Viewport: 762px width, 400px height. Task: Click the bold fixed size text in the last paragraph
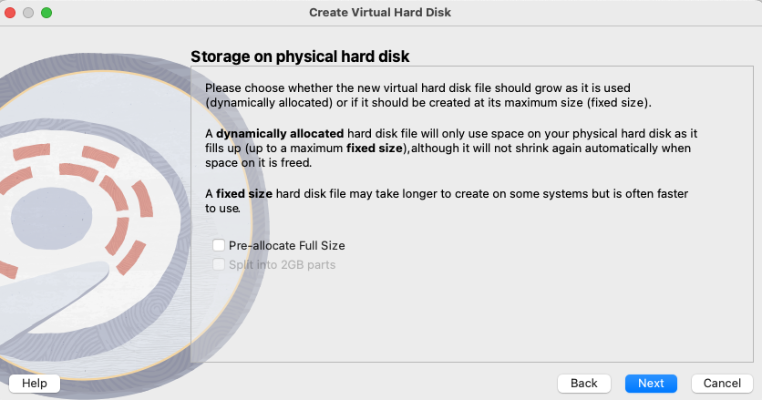tap(244, 193)
